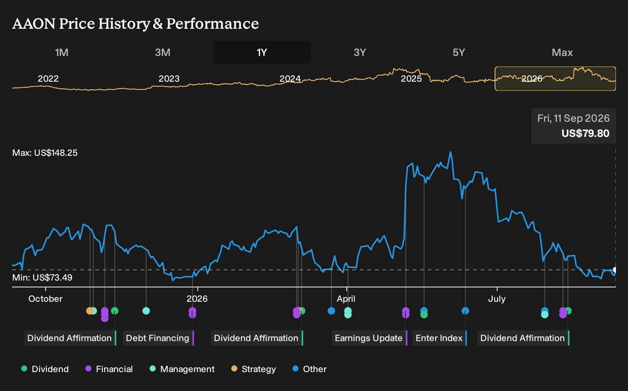Select the active 1Y range tab
The height and width of the screenshot is (391, 628).
click(x=262, y=52)
